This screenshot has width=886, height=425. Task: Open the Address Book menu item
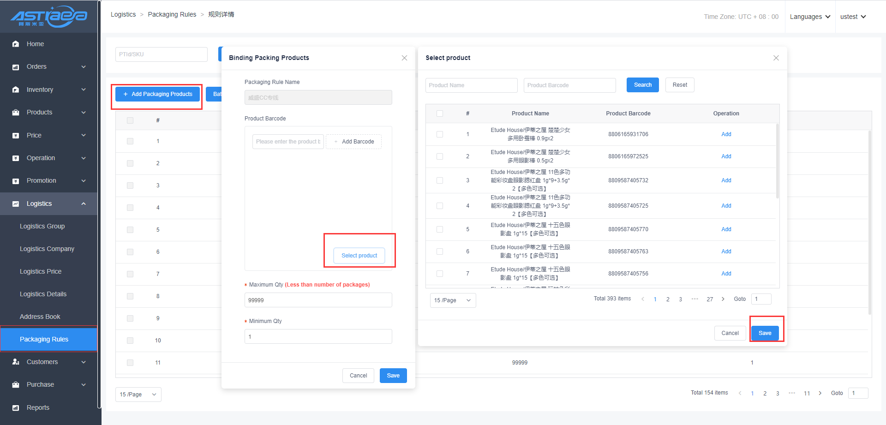coord(40,317)
